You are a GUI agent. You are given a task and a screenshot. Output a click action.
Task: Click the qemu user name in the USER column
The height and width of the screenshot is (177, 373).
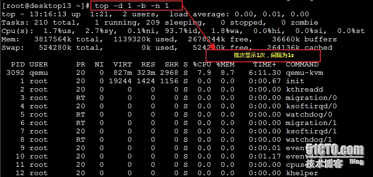pos(39,73)
